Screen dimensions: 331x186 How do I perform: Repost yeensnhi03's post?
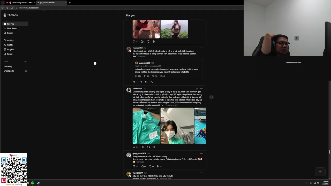click(x=146, y=82)
